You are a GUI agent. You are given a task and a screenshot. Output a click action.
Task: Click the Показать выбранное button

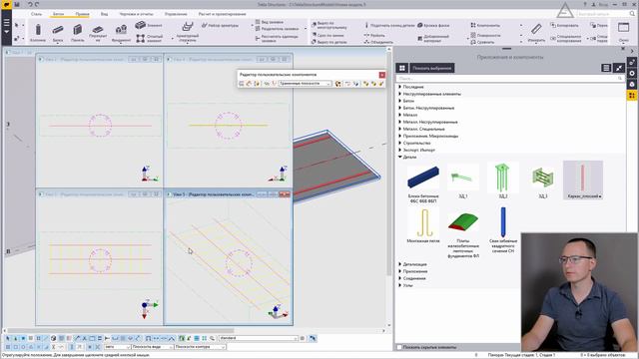coord(431,68)
